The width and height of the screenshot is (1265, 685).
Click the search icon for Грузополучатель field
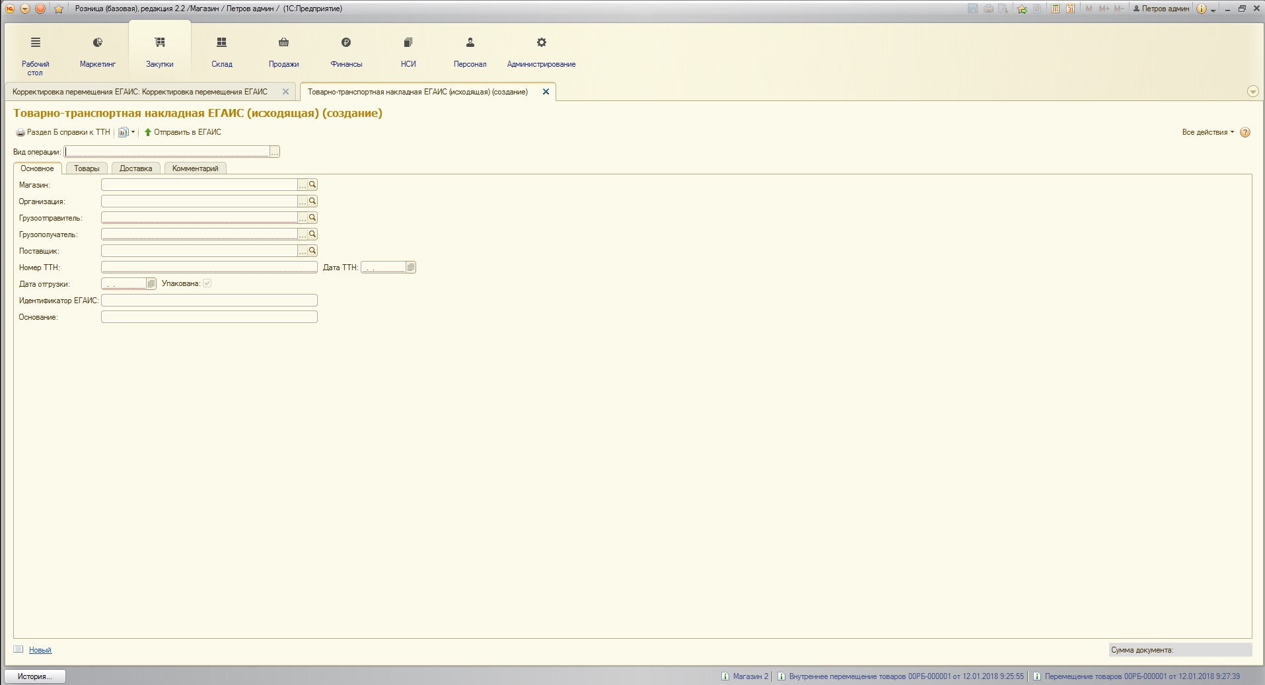tap(313, 234)
